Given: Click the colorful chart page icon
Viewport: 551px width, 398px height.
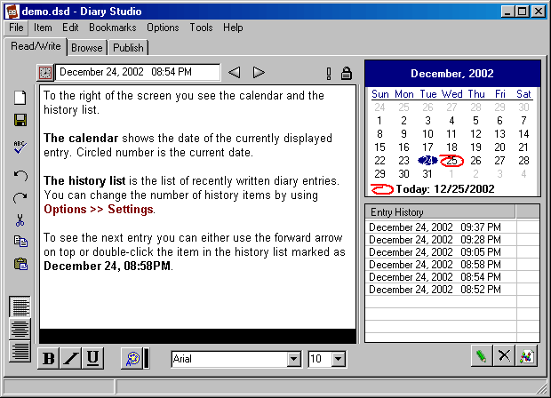Looking at the screenshot, I should [x=526, y=355].
